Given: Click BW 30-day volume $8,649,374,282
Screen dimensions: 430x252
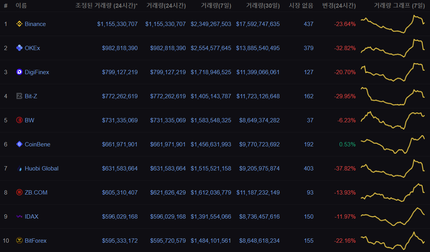Looking at the screenshot, I should pyautogui.click(x=259, y=120).
